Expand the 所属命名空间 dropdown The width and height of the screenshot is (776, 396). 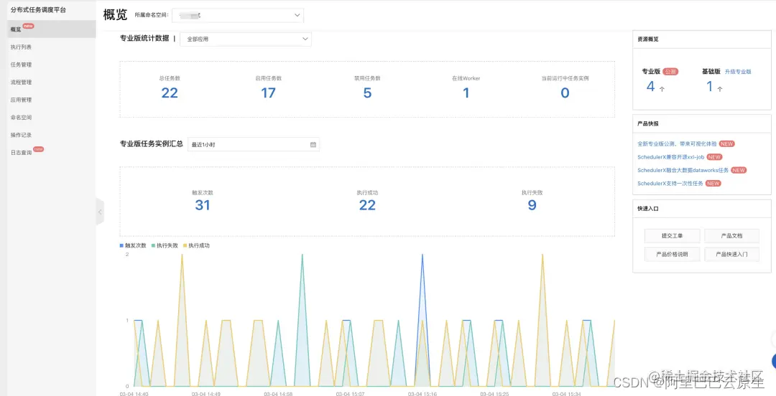[238, 15]
